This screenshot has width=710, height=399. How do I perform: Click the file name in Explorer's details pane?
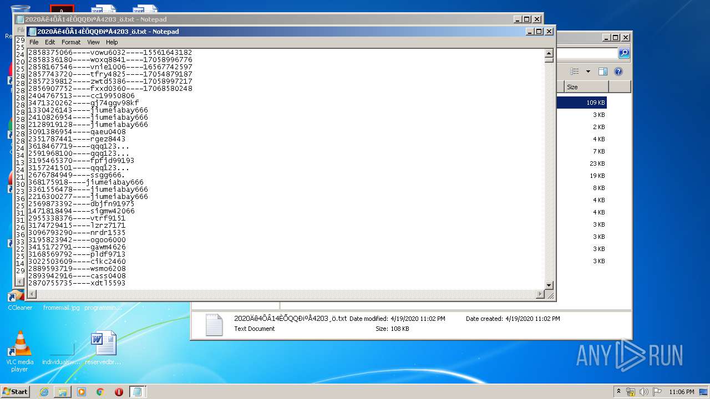tap(290, 319)
